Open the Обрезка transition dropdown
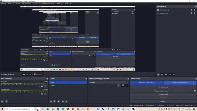The height and width of the screenshot is (111, 197). [109, 82]
